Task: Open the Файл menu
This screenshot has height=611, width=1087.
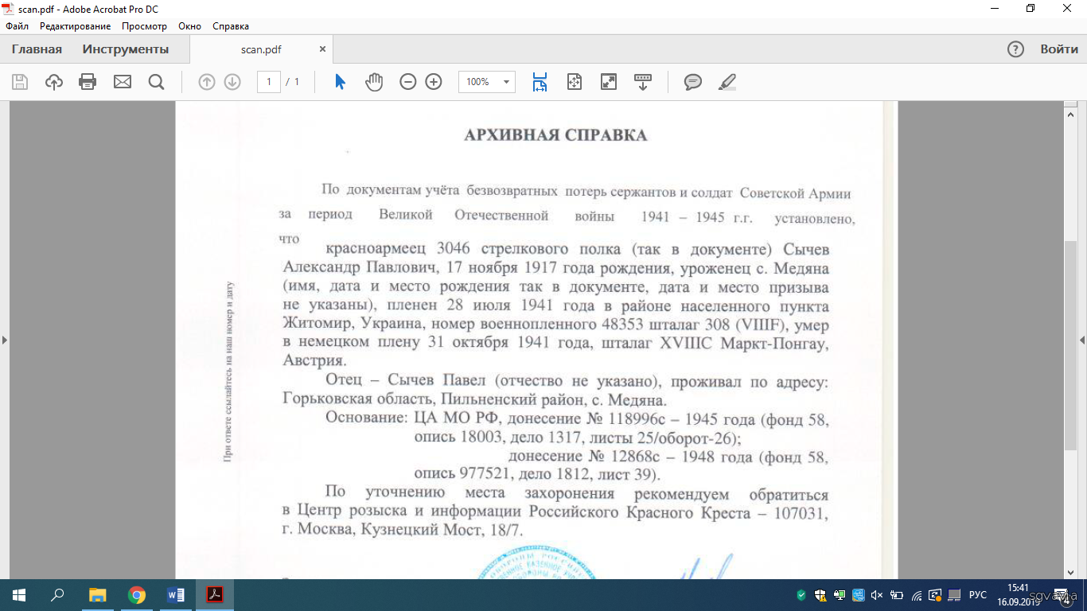Action: (x=17, y=26)
